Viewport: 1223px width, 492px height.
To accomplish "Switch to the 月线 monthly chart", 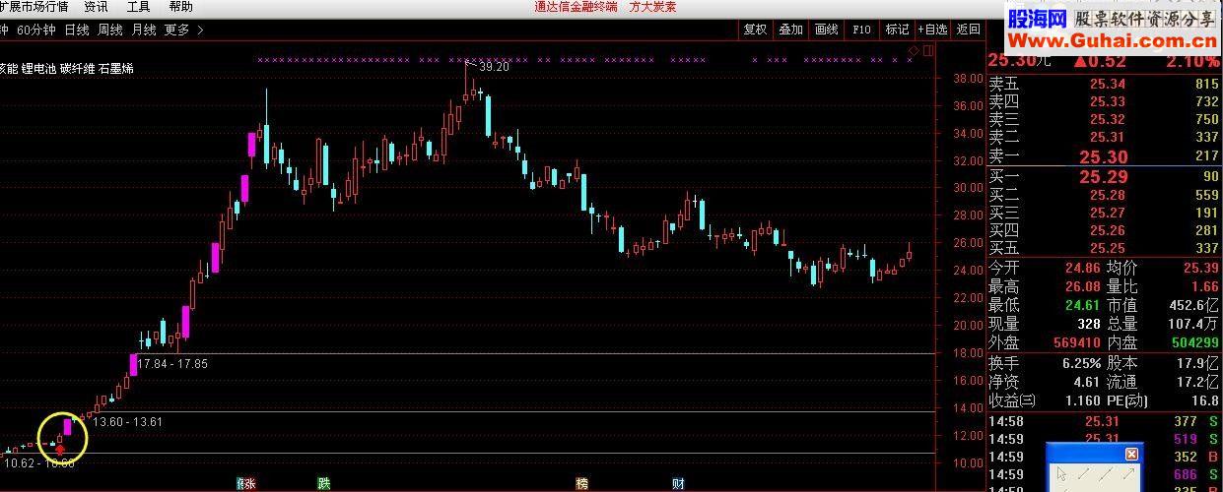I will click(144, 30).
